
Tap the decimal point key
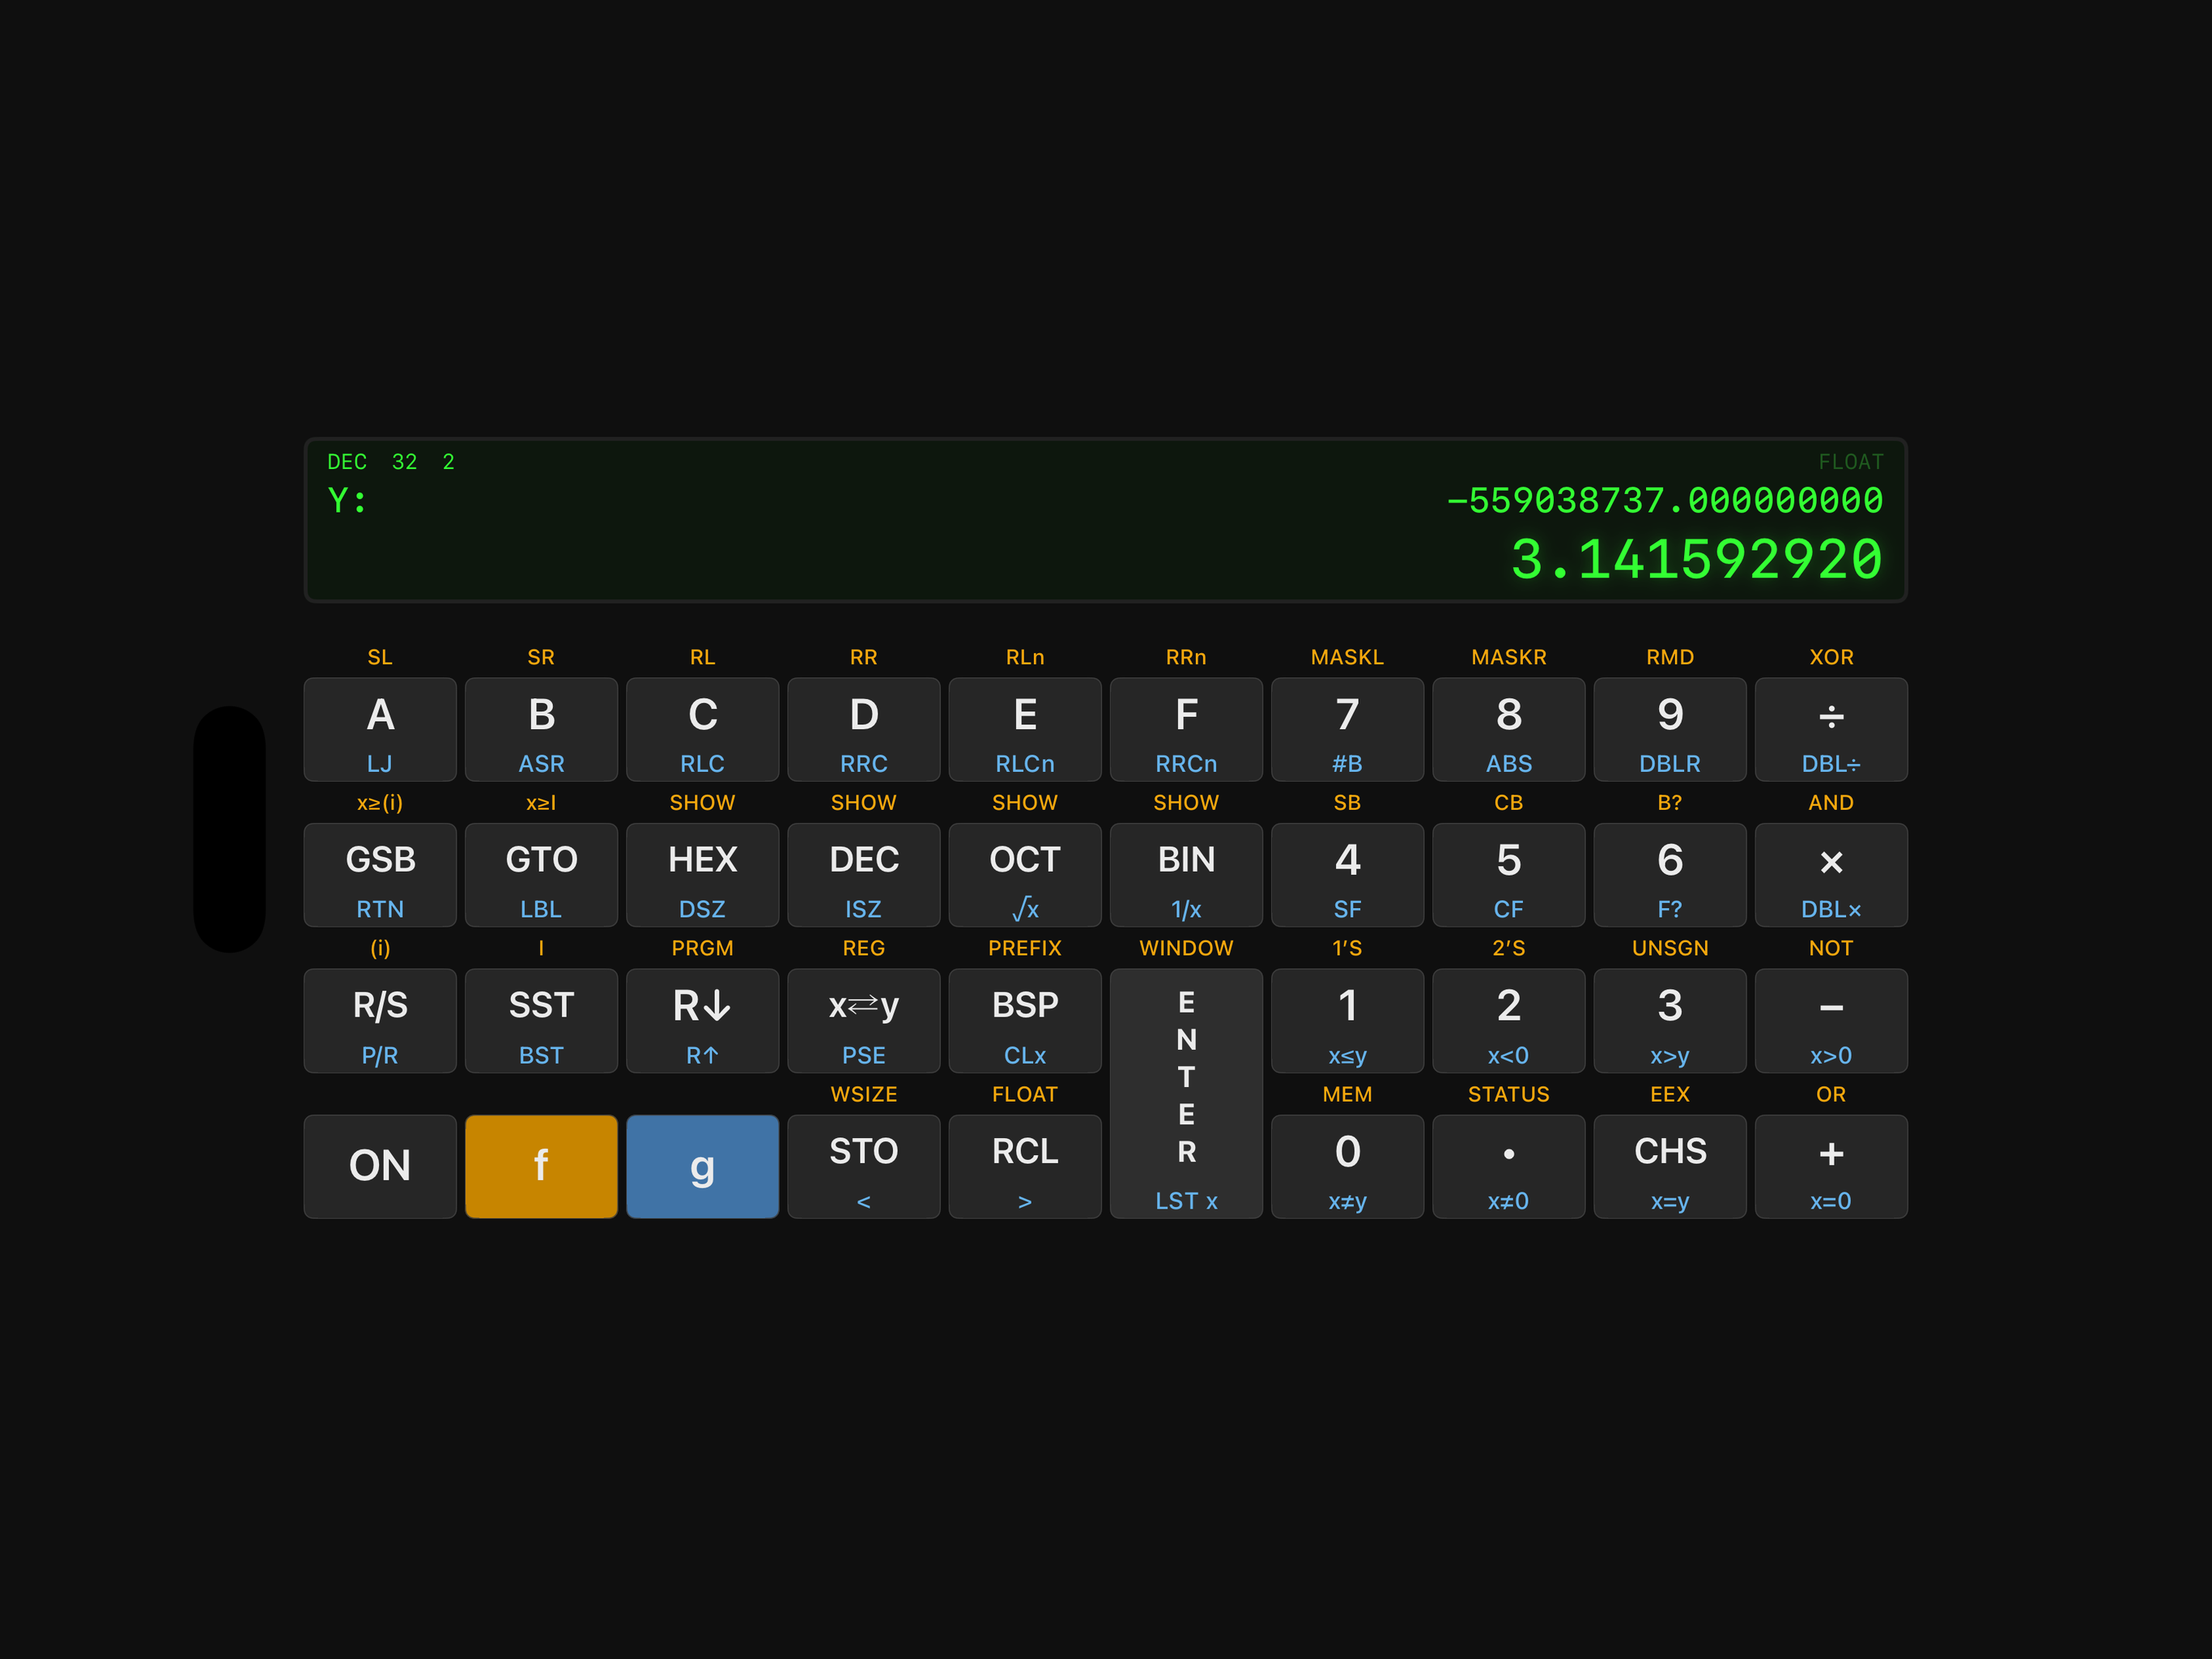point(1508,1166)
